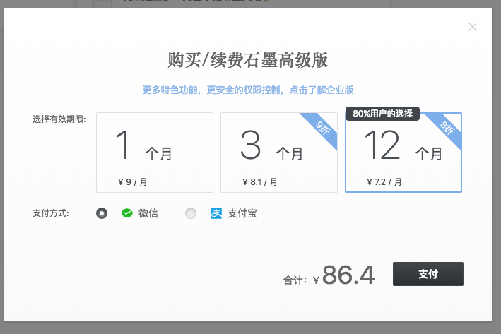
Task: Choose the 1 个月 plan card
Action: 154,152
